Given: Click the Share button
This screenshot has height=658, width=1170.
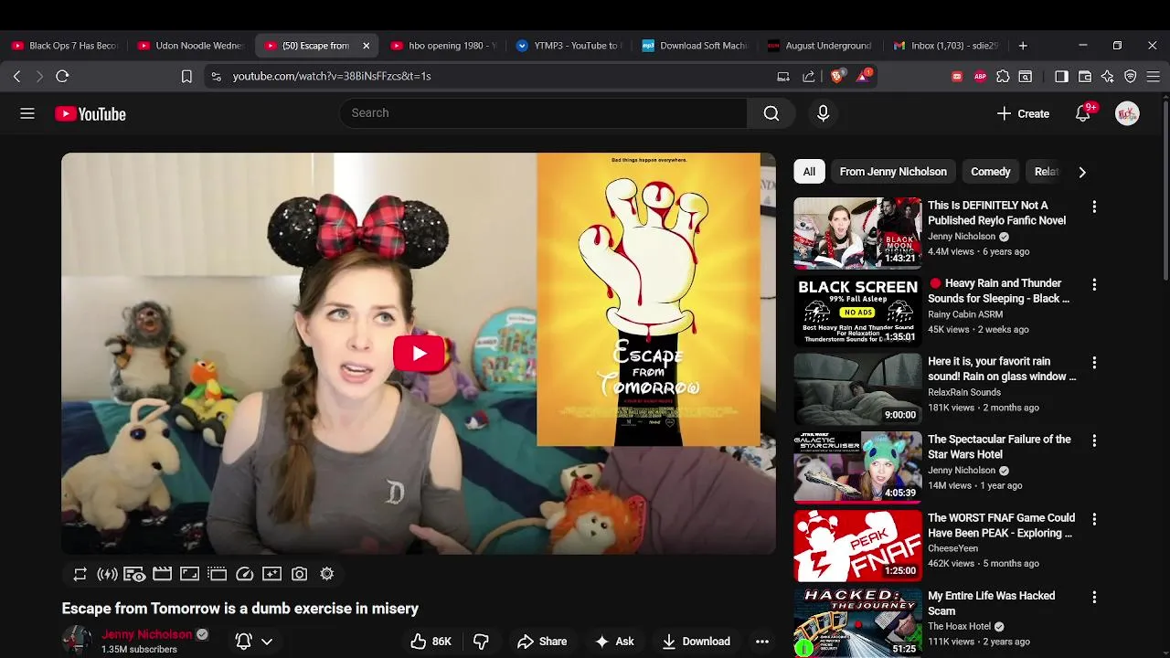Looking at the screenshot, I should (x=542, y=642).
